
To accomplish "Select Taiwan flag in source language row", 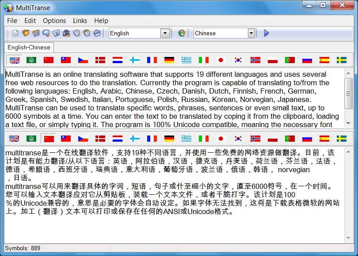I will tap(66, 60).
